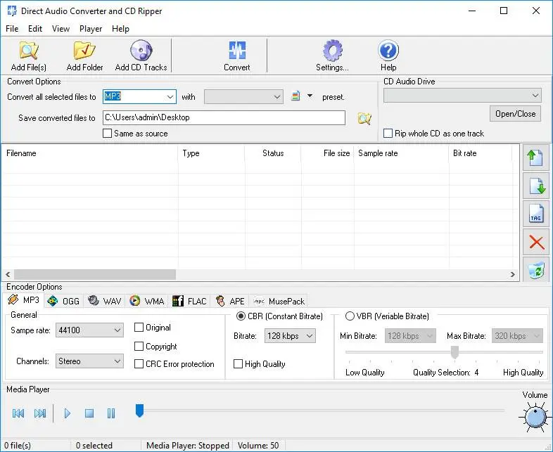Click the Add File(s) toolbar icon
Viewport: 553px width, 452px height.
tap(29, 51)
